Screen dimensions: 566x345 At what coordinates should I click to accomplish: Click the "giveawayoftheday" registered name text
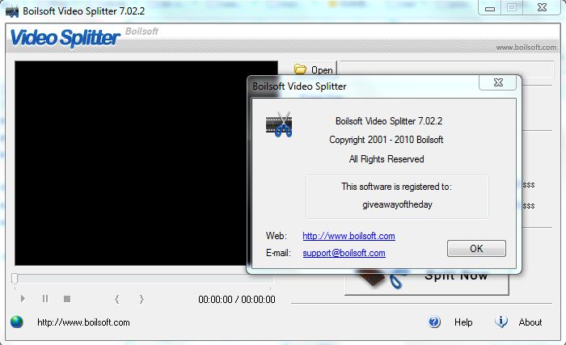point(398,204)
